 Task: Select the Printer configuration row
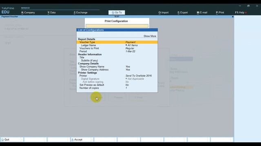[117, 76]
